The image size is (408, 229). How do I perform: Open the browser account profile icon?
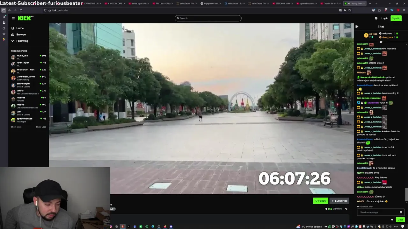pyautogui.click(x=374, y=10)
